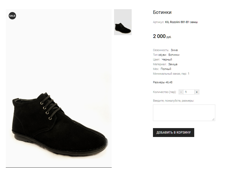
Task: Increase pair quantity with the plus button
Action: pyautogui.click(x=197, y=92)
